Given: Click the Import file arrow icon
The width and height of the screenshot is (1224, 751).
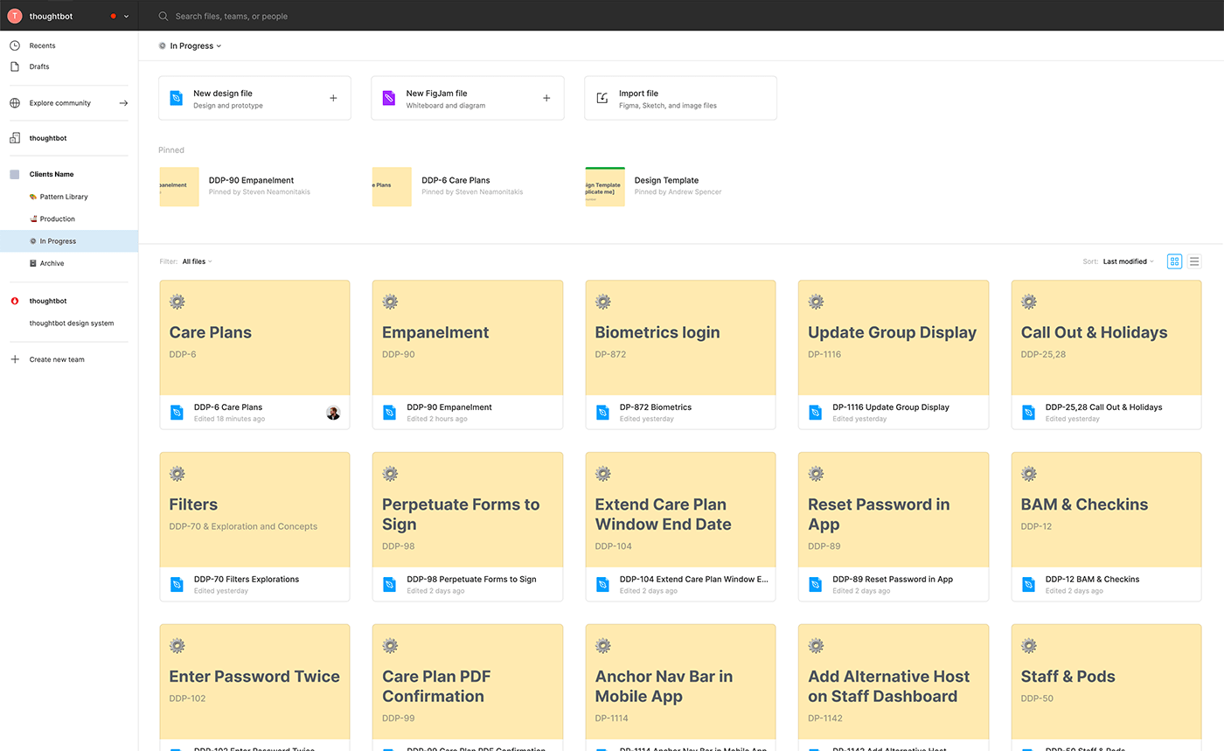Looking at the screenshot, I should (602, 98).
